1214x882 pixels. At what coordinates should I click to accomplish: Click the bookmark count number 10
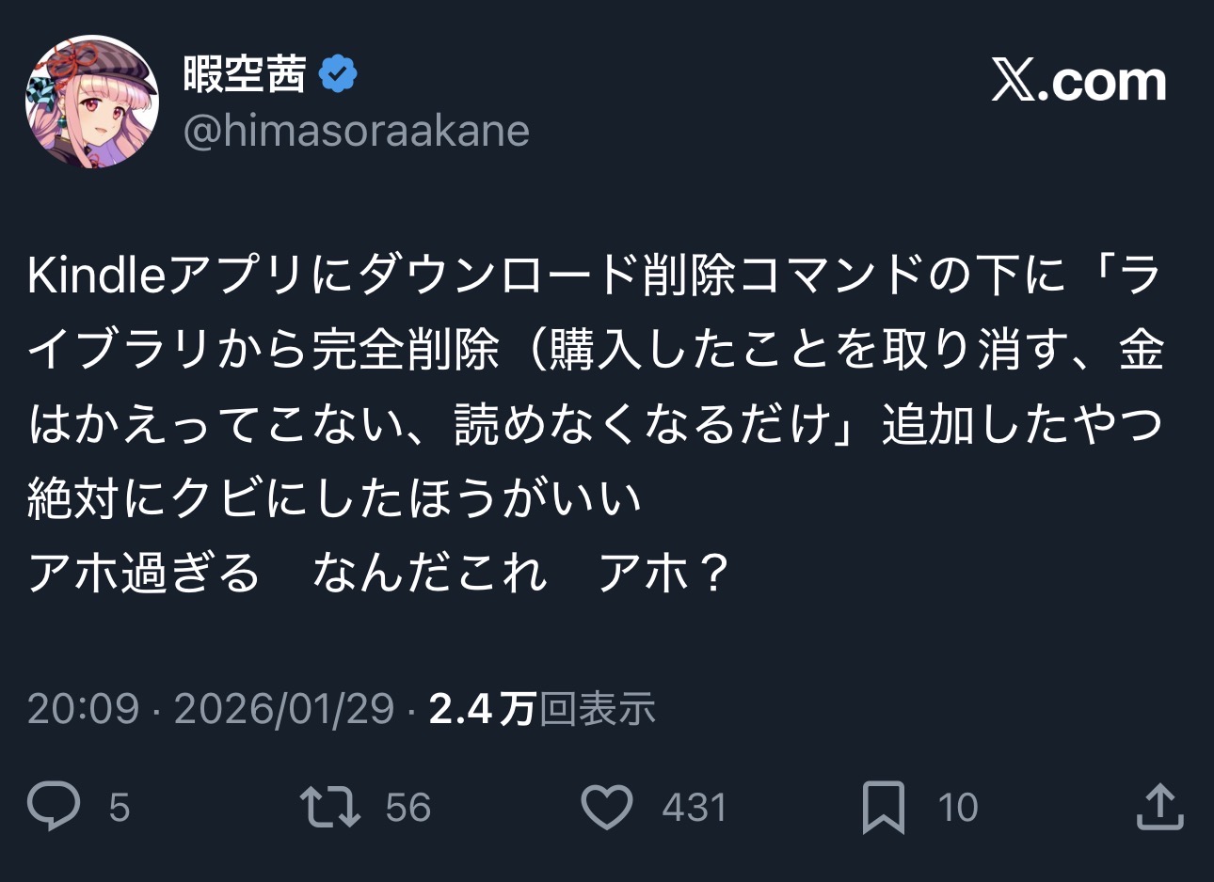[x=957, y=808]
